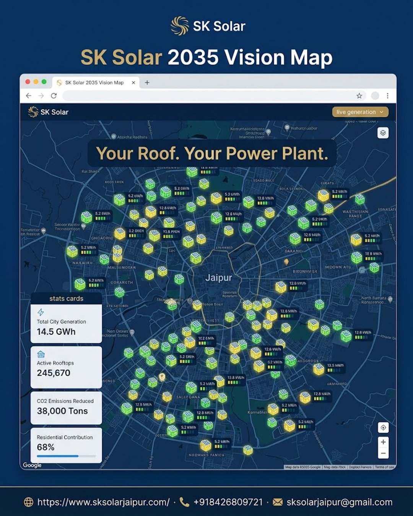The width and height of the screenshot is (413, 516).
Task: Bookmark the page with the star icon
Action: pyautogui.click(x=359, y=96)
